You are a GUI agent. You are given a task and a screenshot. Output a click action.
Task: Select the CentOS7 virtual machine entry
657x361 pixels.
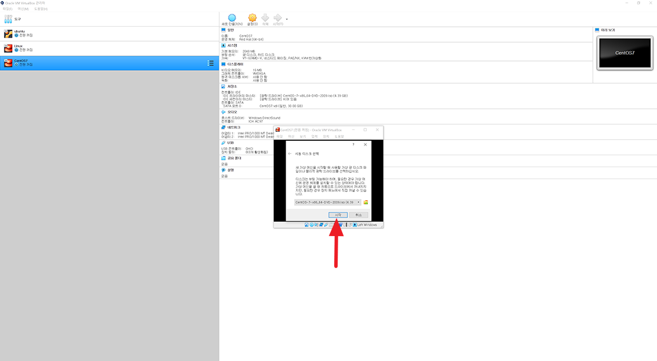pos(109,63)
